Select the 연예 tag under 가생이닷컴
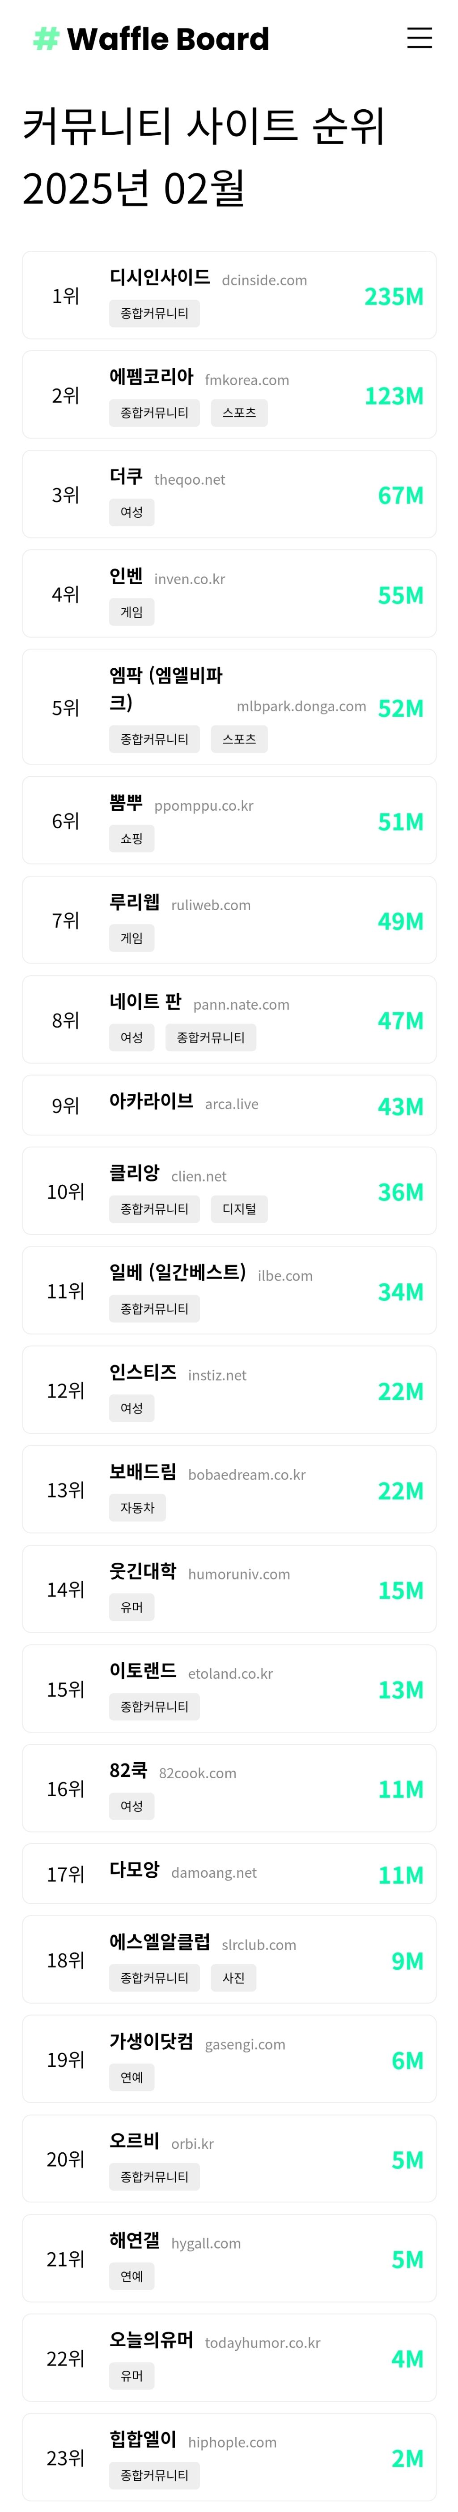Screen dimensions: 458x2512 [x=131, y=2077]
